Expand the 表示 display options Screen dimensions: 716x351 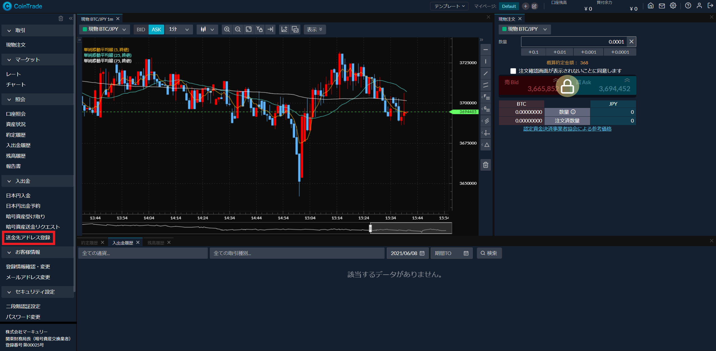point(315,29)
